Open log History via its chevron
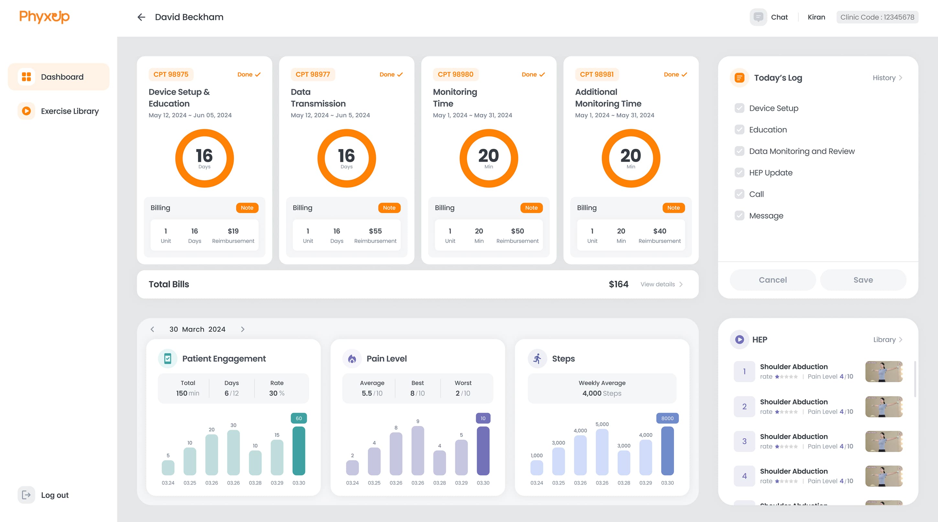The image size is (938, 522). pyautogui.click(x=900, y=78)
